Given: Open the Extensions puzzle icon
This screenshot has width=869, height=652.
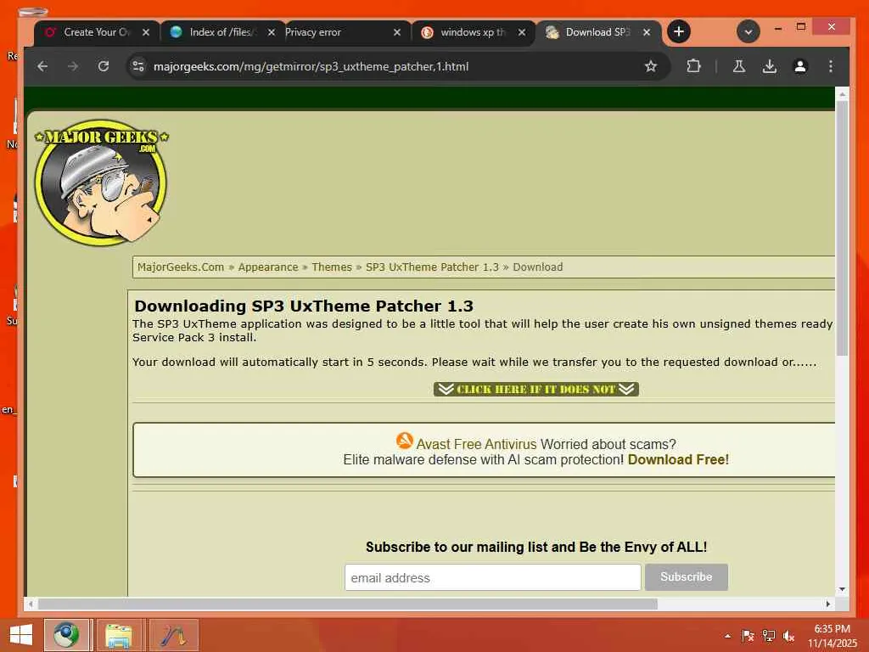Looking at the screenshot, I should point(693,66).
